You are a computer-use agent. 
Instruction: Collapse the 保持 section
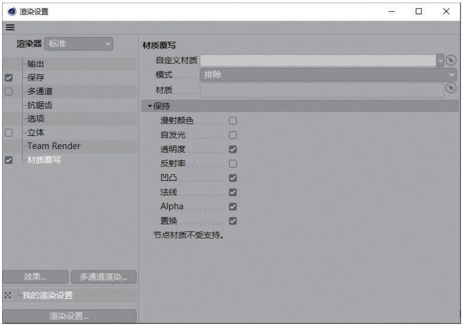pyautogui.click(x=150, y=106)
